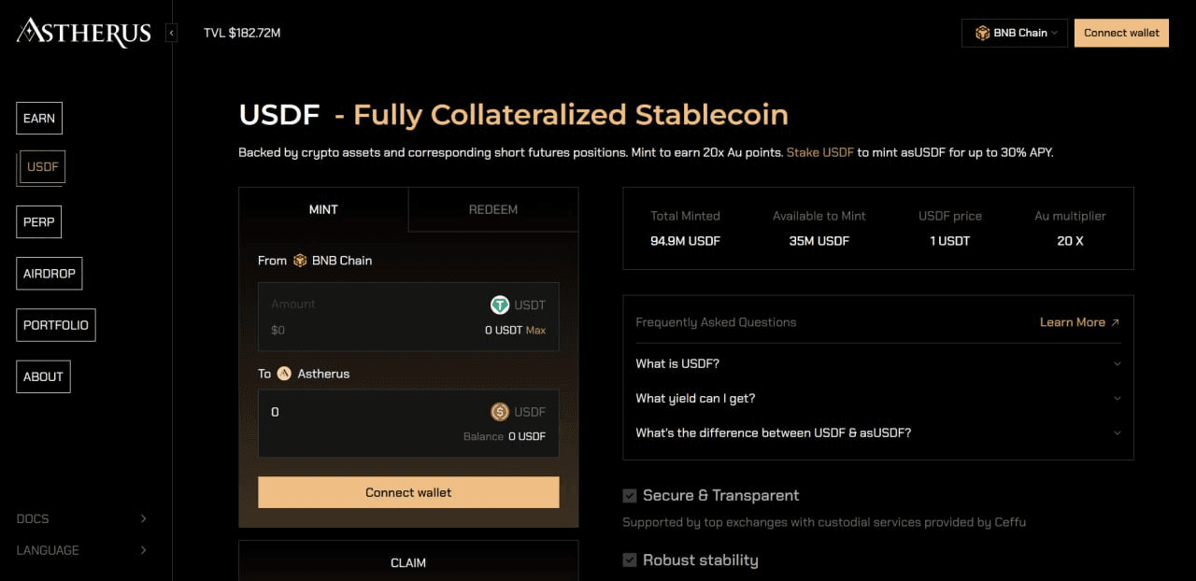Switch to the REDEEM tab
The height and width of the screenshot is (581, 1196).
point(493,209)
